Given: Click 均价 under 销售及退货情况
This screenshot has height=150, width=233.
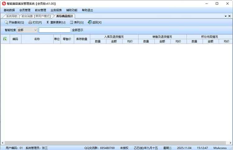Looking at the screenshot, I should [178, 41].
